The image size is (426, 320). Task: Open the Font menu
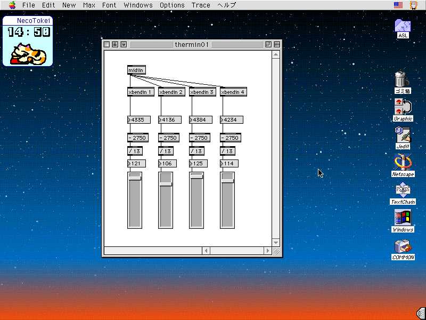109,5
